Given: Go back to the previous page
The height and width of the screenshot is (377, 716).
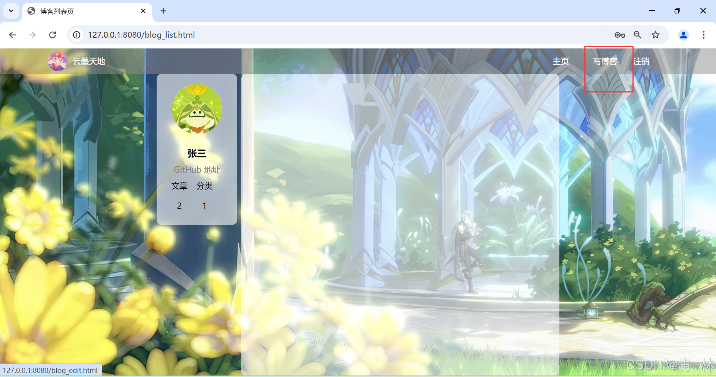Looking at the screenshot, I should point(12,35).
